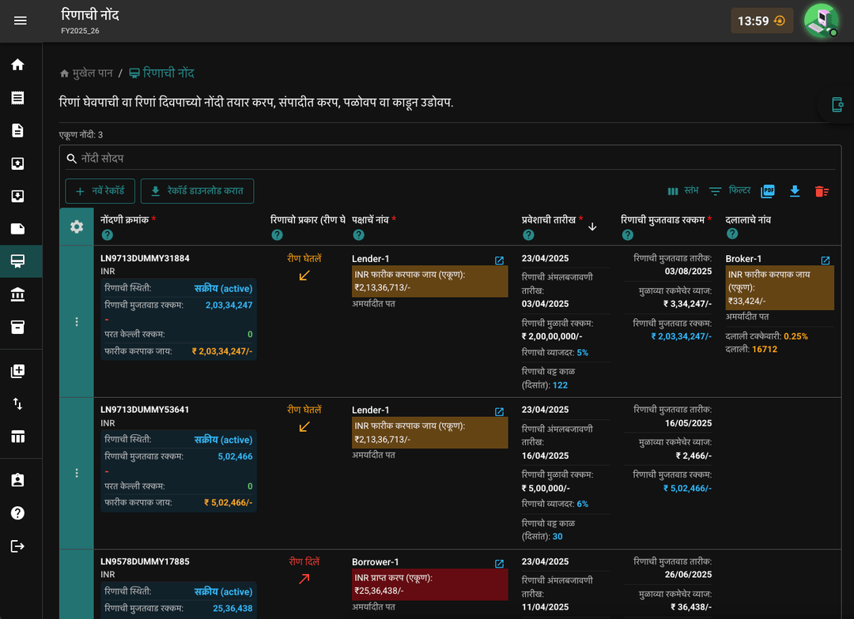Viewport: 854px width, 619px height.
Task: Open the फिल्टर filter panel
Action: point(730,191)
